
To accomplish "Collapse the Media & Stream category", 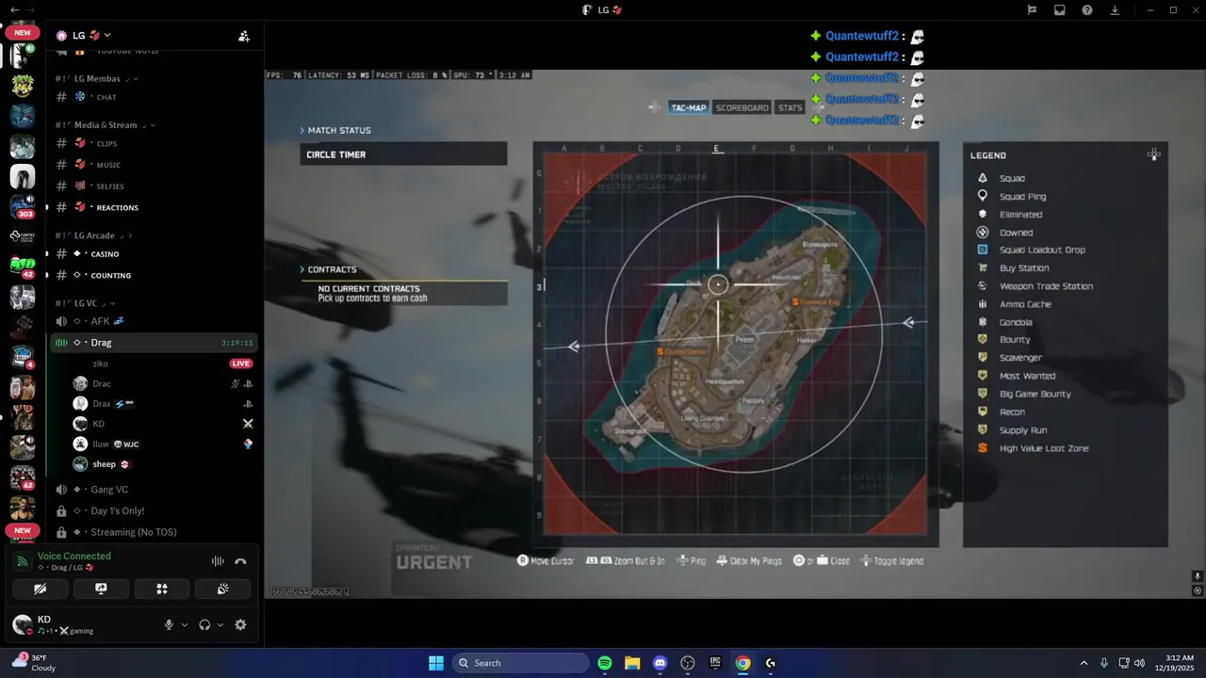I will tap(105, 124).
